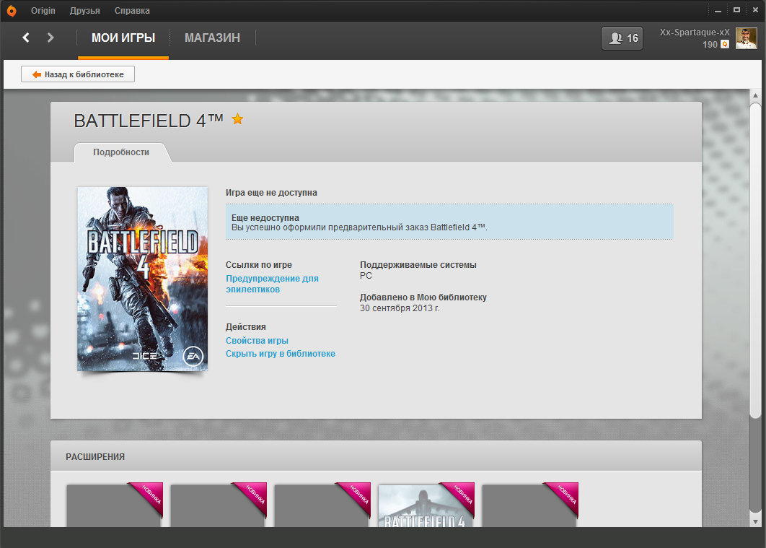This screenshot has height=548, width=766.
Task: Open the Origin menu
Action: click(43, 11)
